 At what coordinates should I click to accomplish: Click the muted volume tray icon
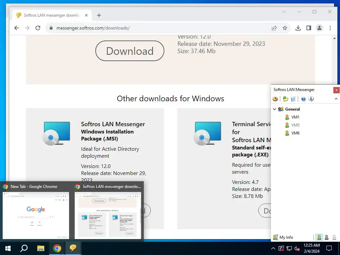(297, 248)
